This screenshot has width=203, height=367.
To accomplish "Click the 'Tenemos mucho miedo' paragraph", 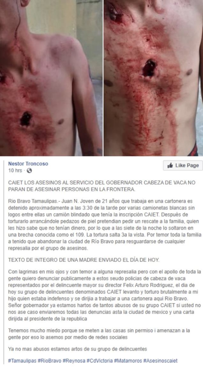I will (x=99, y=334).
